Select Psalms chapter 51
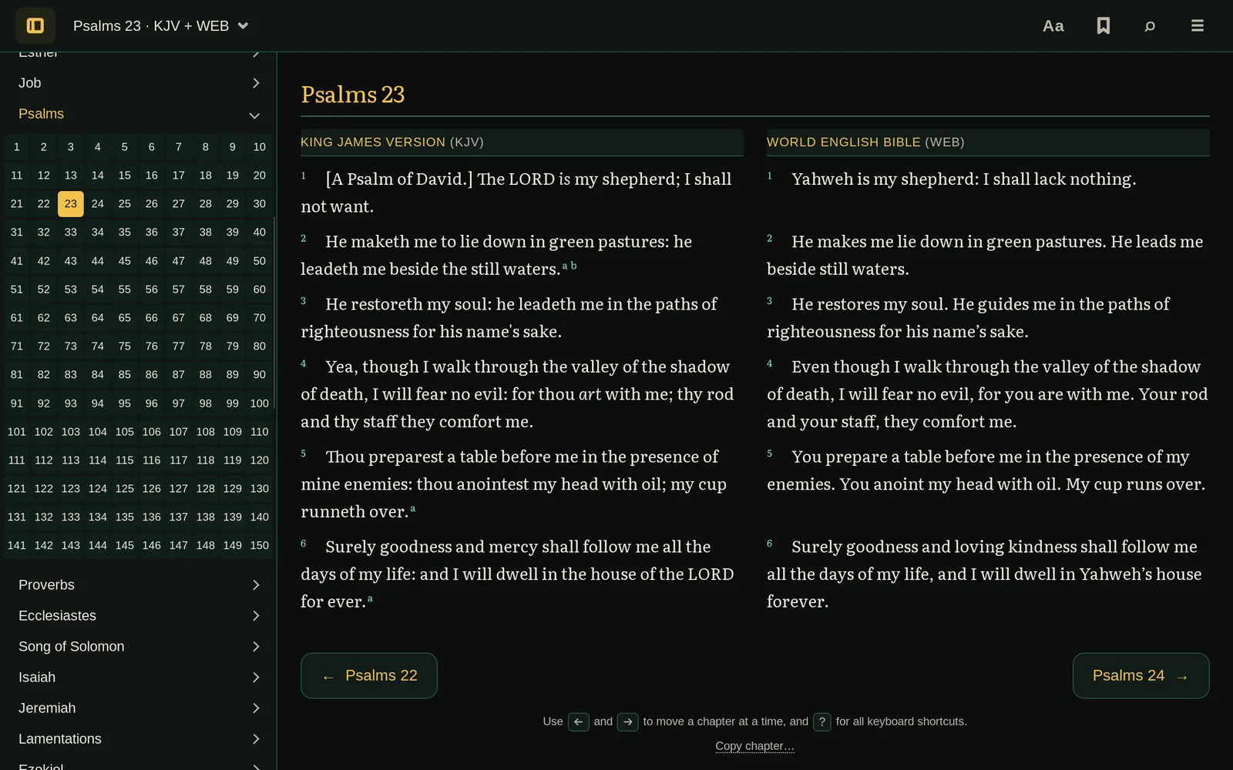 point(17,290)
